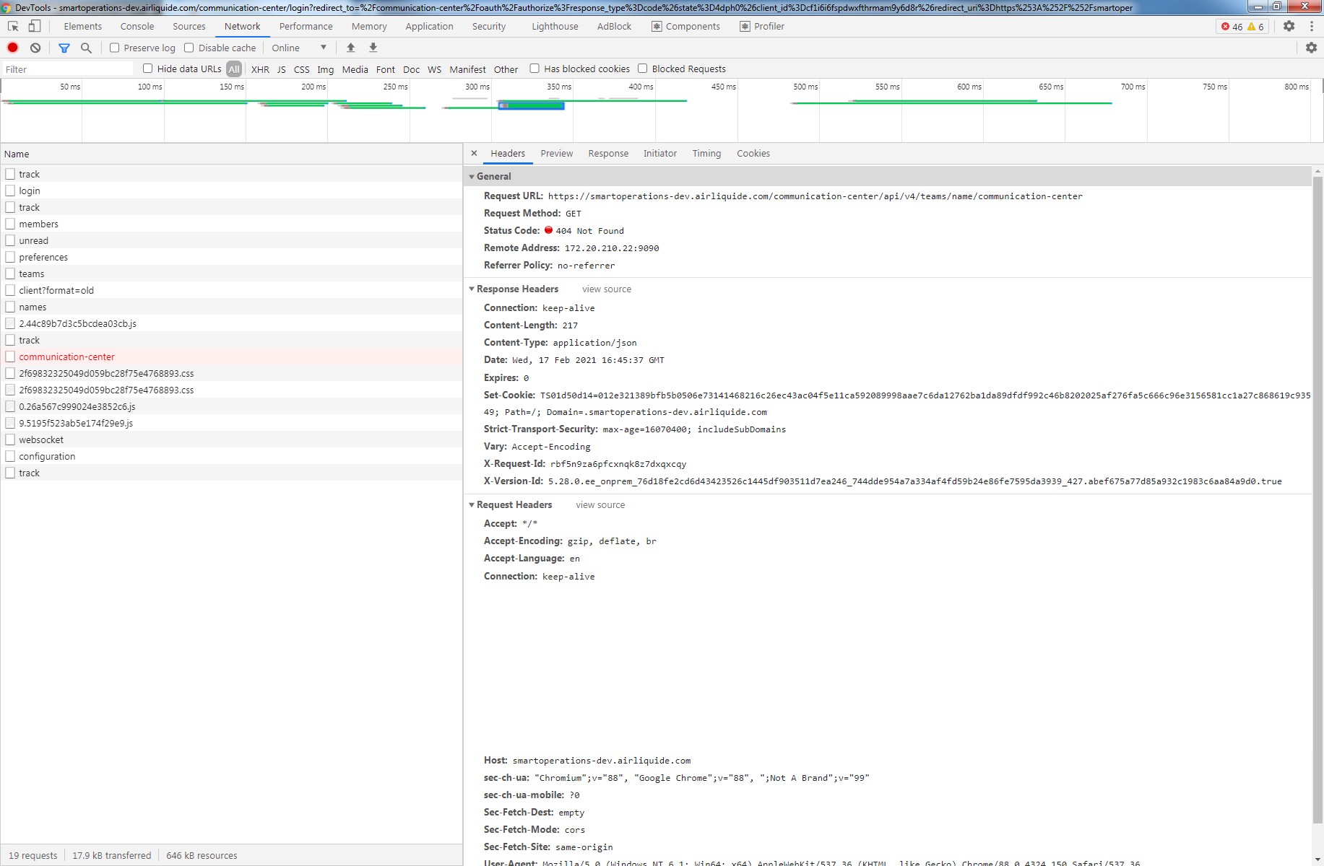Click the selected blue bar in overview timeline

[532, 106]
